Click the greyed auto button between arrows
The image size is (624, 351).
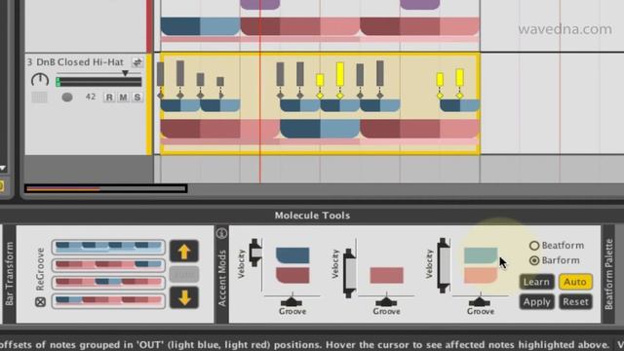[x=184, y=274]
